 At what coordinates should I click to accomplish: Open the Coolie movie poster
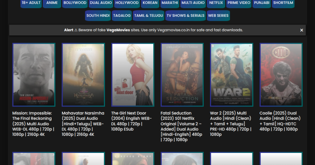tap(281, 74)
